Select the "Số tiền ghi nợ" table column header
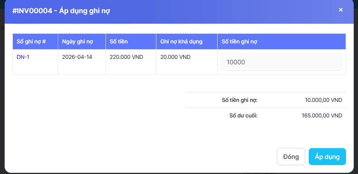This screenshot has width=358, height=174. tap(239, 41)
